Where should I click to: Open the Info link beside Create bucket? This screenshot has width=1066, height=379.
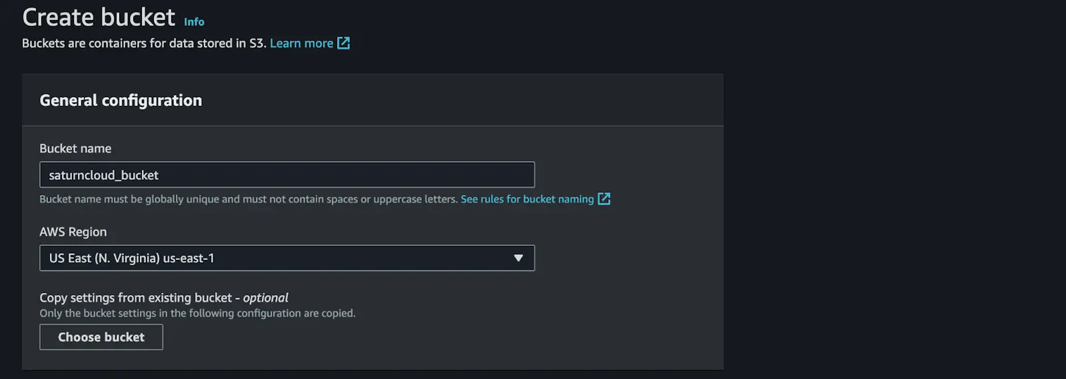click(x=194, y=22)
